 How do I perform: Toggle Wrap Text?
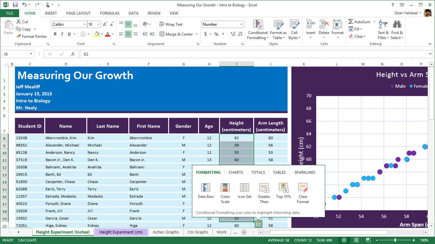pyautogui.click(x=171, y=24)
